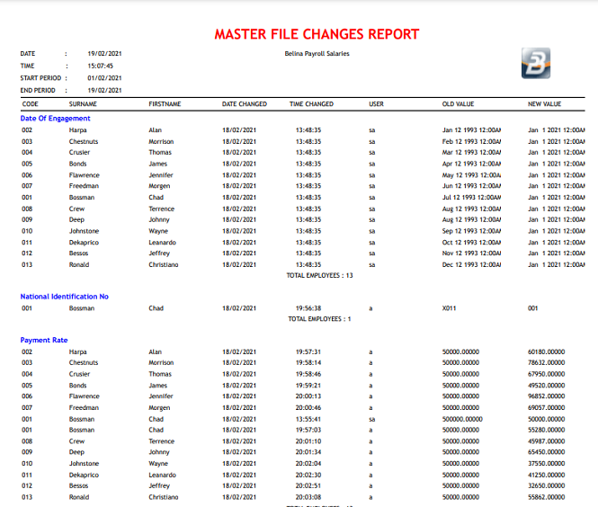Click old value Feb 12 1993 for Chestnuts
Screen dimensions: 598x507
pos(471,142)
